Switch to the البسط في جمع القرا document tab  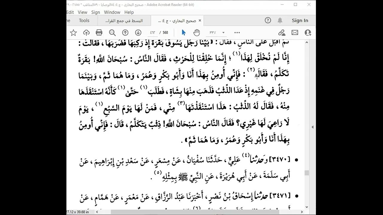124,21
